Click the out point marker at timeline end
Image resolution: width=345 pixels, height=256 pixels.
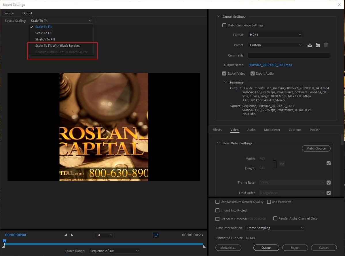point(204,246)
